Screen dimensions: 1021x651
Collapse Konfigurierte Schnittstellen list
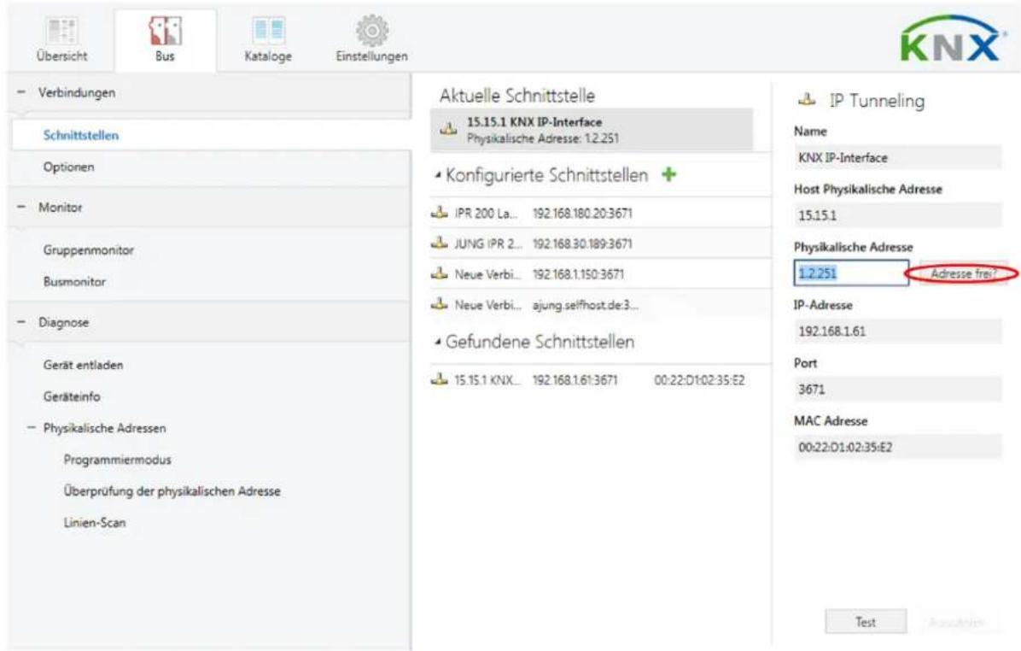[438, 175]
